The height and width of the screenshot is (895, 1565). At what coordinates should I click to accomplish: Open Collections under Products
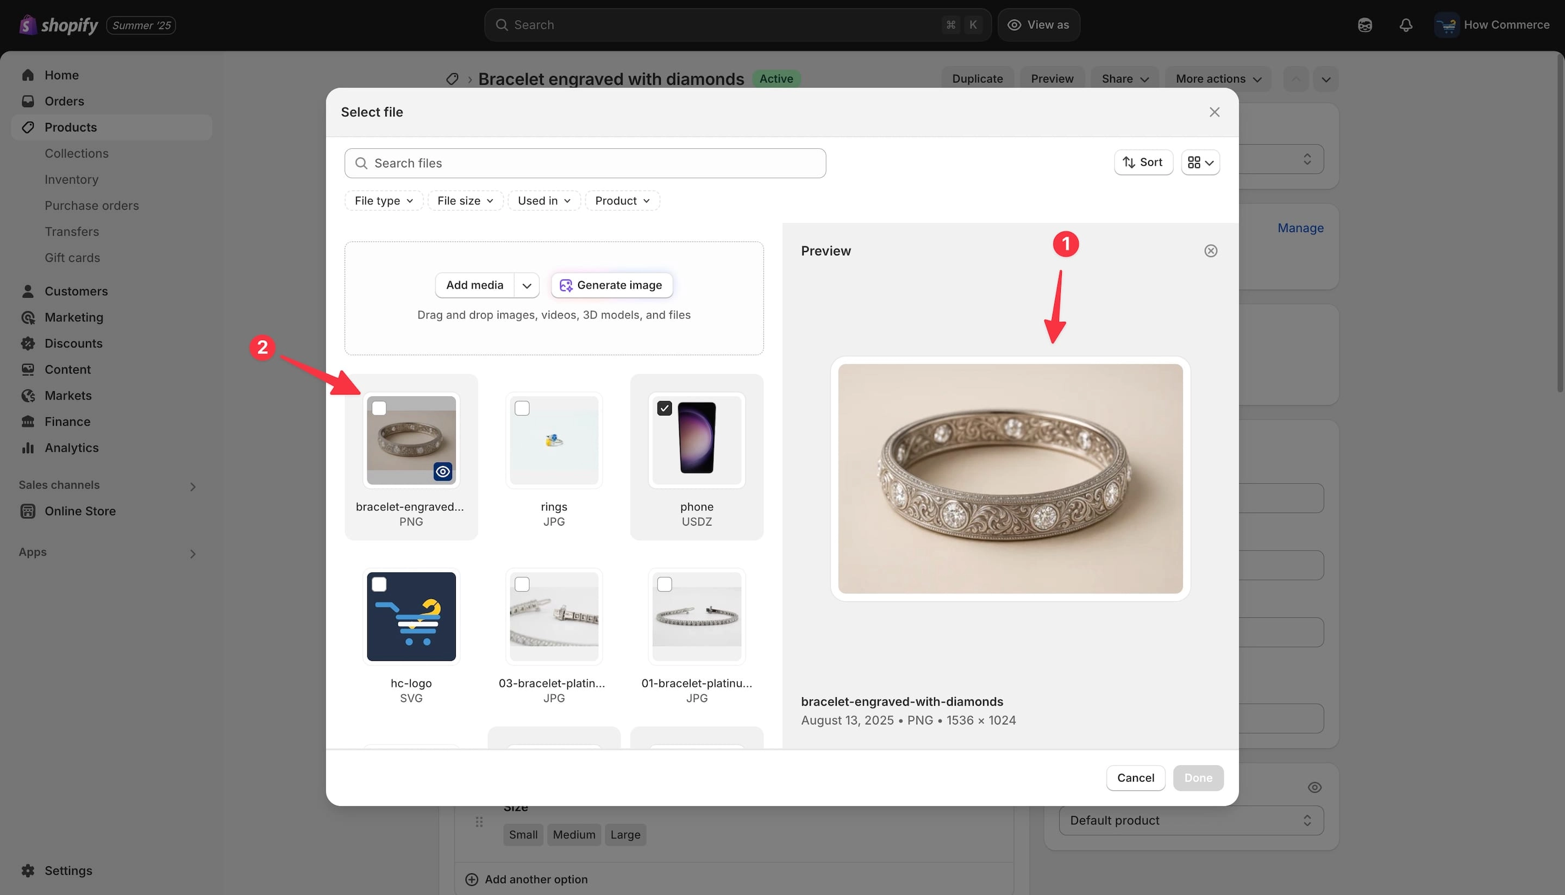pyautogui.click(x=76, y=153)
